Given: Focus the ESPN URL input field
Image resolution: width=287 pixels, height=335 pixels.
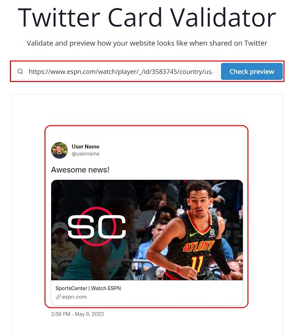Looking at the screenshot, I should pyautogui.click(x=115, y=72).
